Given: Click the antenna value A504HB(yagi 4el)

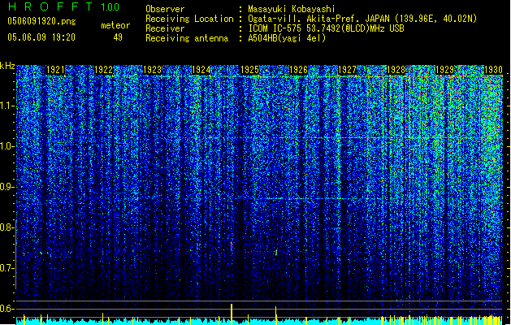Looking at the screenshot, I should pos(287,38).
